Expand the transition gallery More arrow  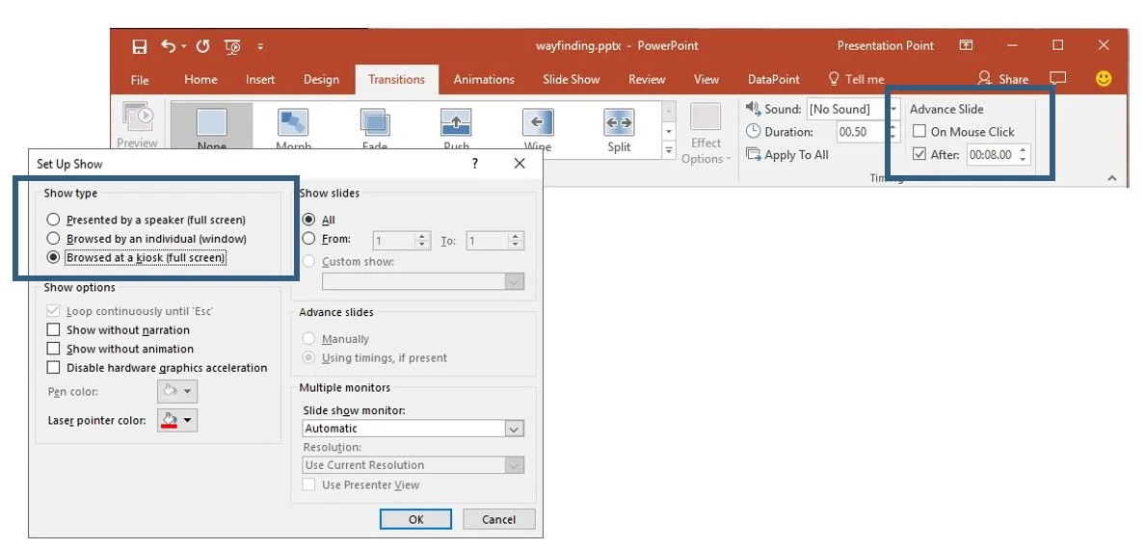[x=668, y=150]
